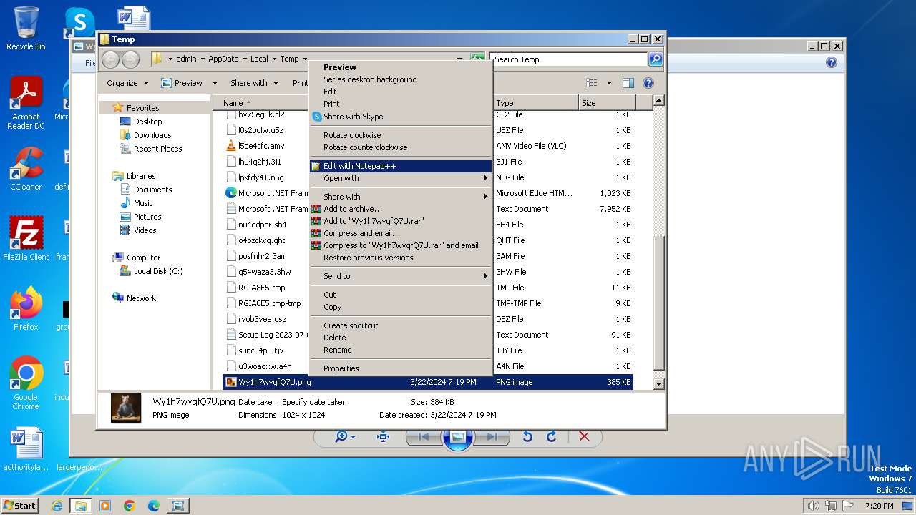Screen dimensions: 916x515
Task: Open the Start menu
Action: (20, 505)
